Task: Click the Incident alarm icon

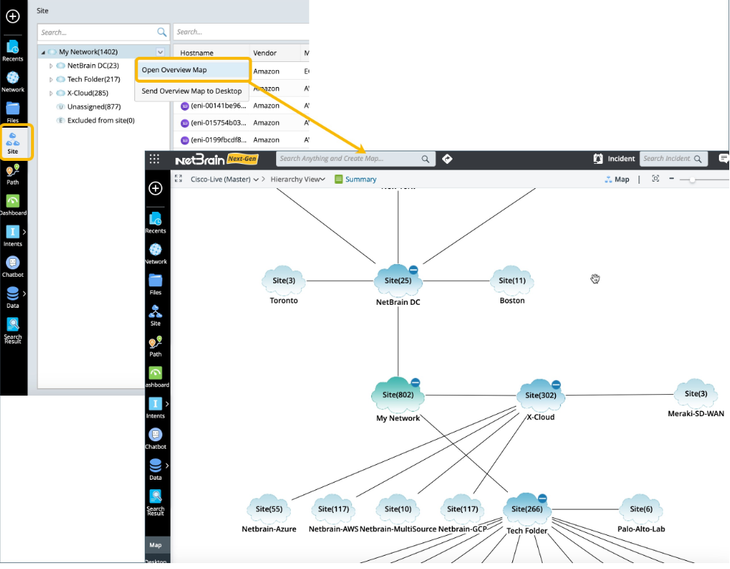Action: (598, 159)
